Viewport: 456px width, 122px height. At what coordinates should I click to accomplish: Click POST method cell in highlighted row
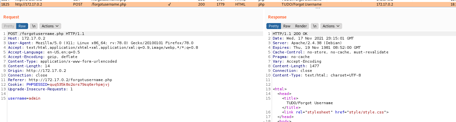point(78,5)
